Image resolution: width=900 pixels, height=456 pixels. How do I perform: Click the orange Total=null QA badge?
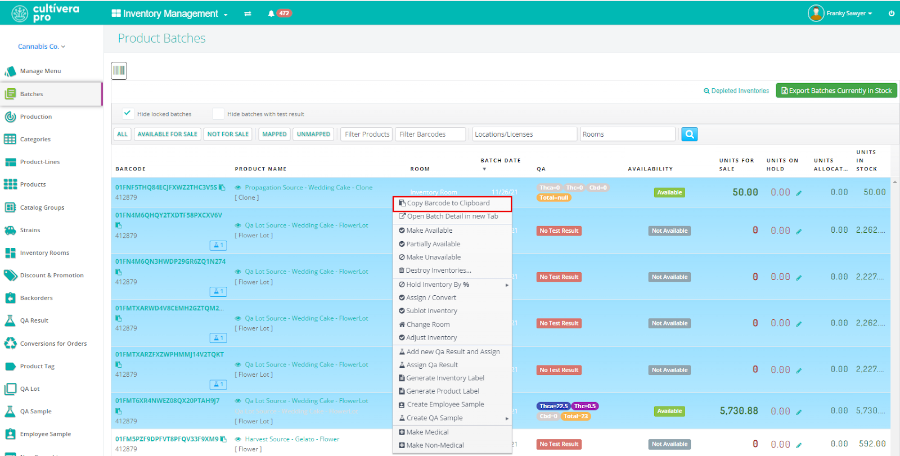tap(554, 197)
